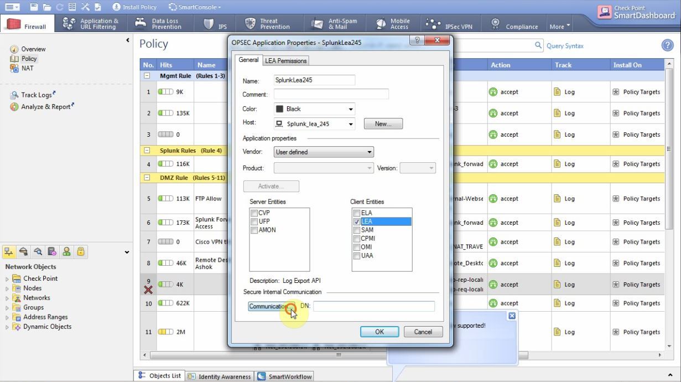The height and width of the screenshot is (382, 681).
Task: Uncheck the LEA client entity checkbox
Action: 356,221
